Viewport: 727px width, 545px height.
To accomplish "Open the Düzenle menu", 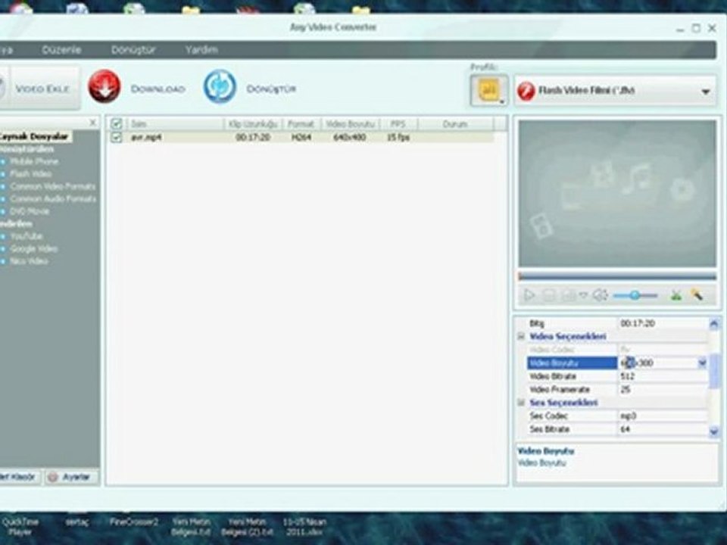I will [x=61, y=50].
